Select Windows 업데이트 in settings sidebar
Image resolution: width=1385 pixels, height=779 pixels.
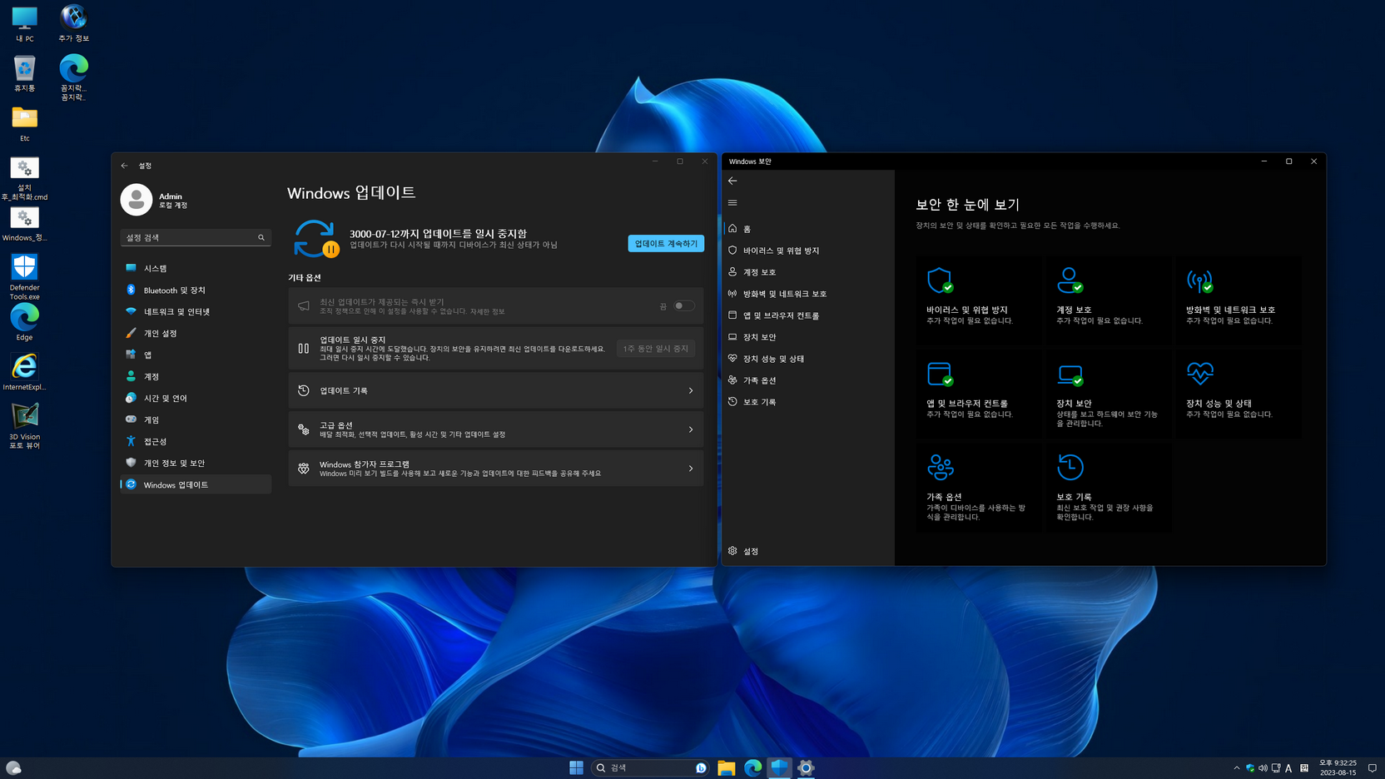(x=196, y=484)
